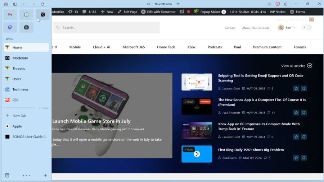Toggle the site dark mode switch

click(306, 28)
